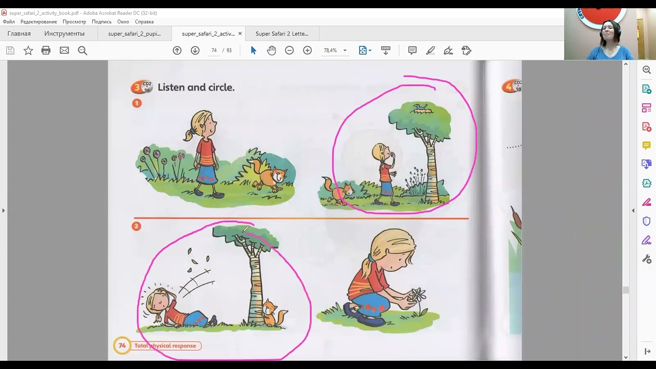Click the scrollbar down arrow
Viewport: 656px width, 369px height.
(x=626, y=357)
